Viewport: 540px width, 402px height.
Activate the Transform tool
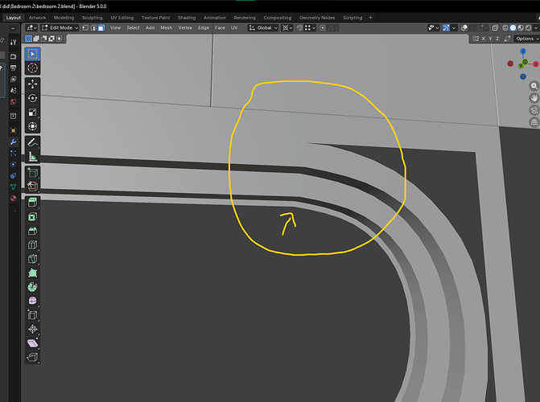click(x=33, y=126)
